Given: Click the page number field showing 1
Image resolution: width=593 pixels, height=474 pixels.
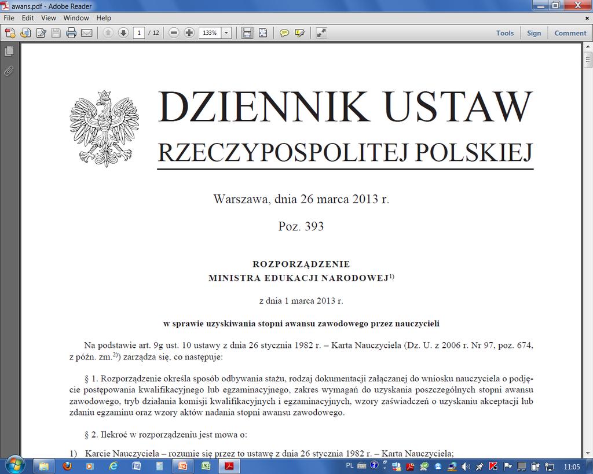Looking at the screenshot, I should click(x=139, y=33).
